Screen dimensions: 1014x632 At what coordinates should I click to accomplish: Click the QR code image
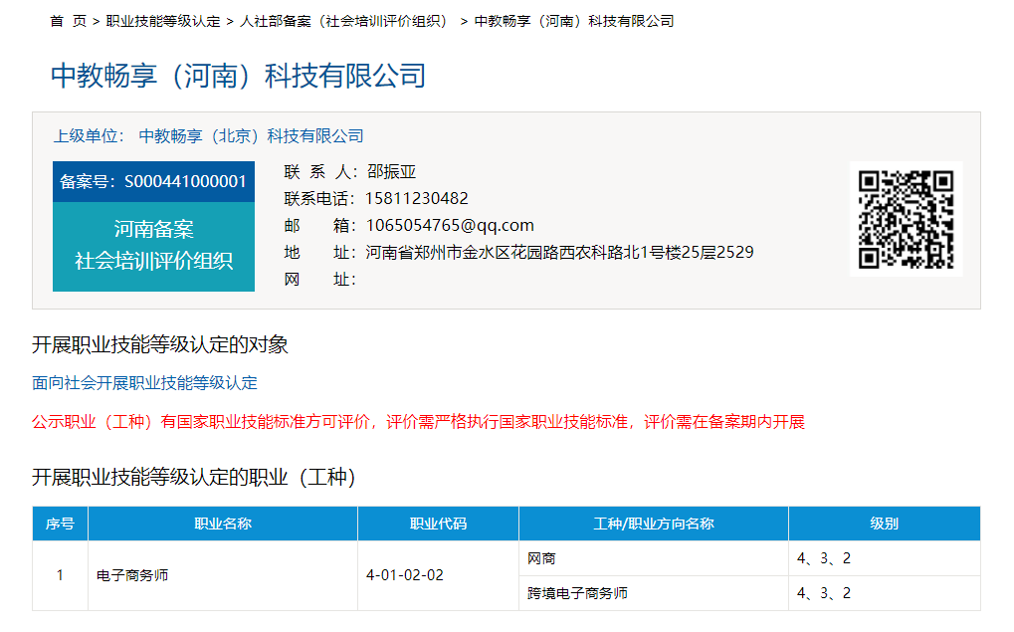coord(906,219)
